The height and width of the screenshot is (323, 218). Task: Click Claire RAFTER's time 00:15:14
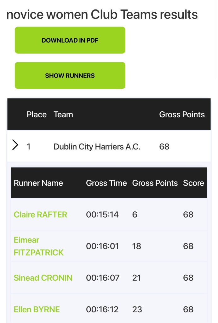[102, 214]
